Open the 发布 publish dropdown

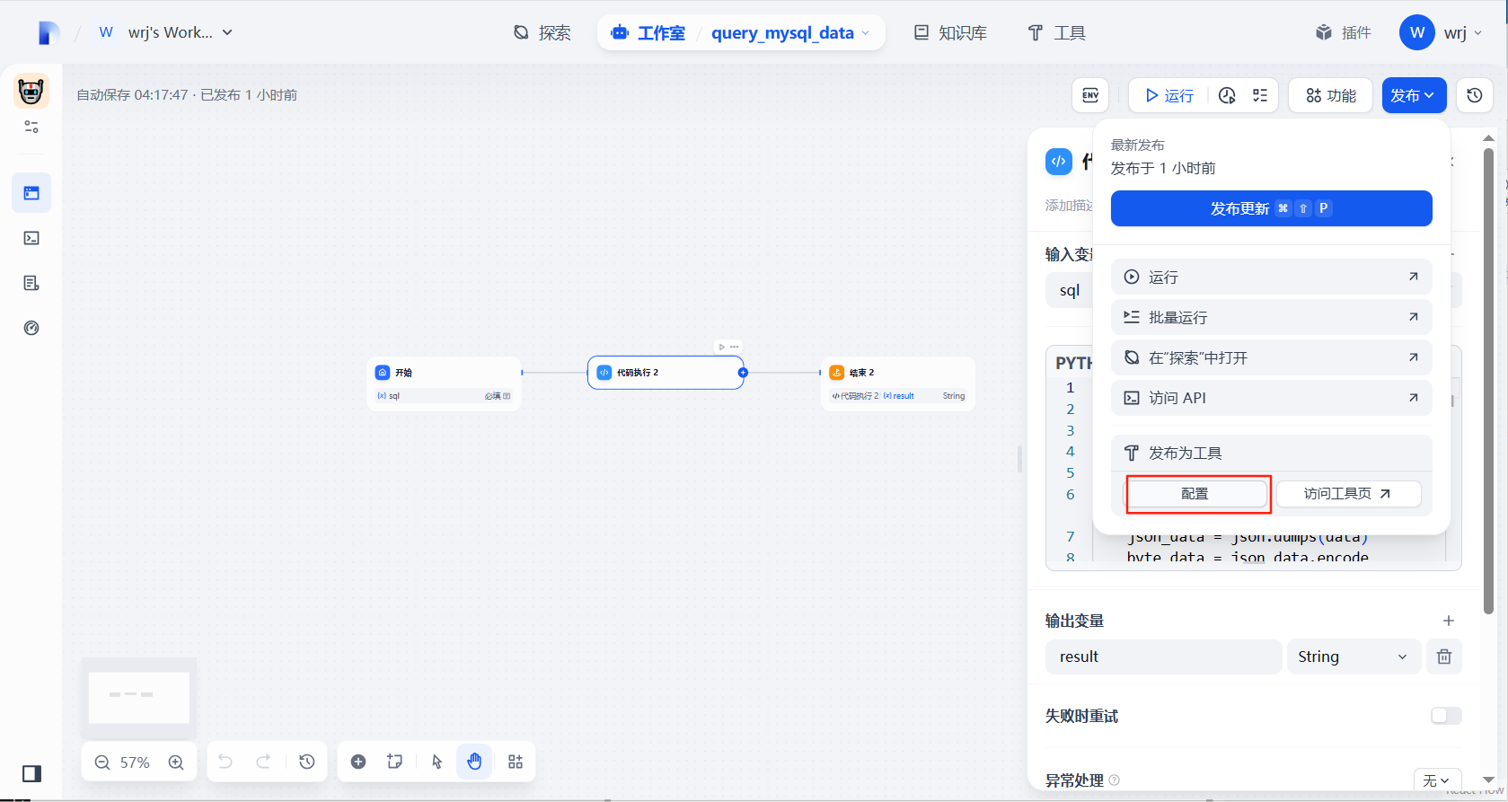pyautogui.click(x=1414, y=95)
